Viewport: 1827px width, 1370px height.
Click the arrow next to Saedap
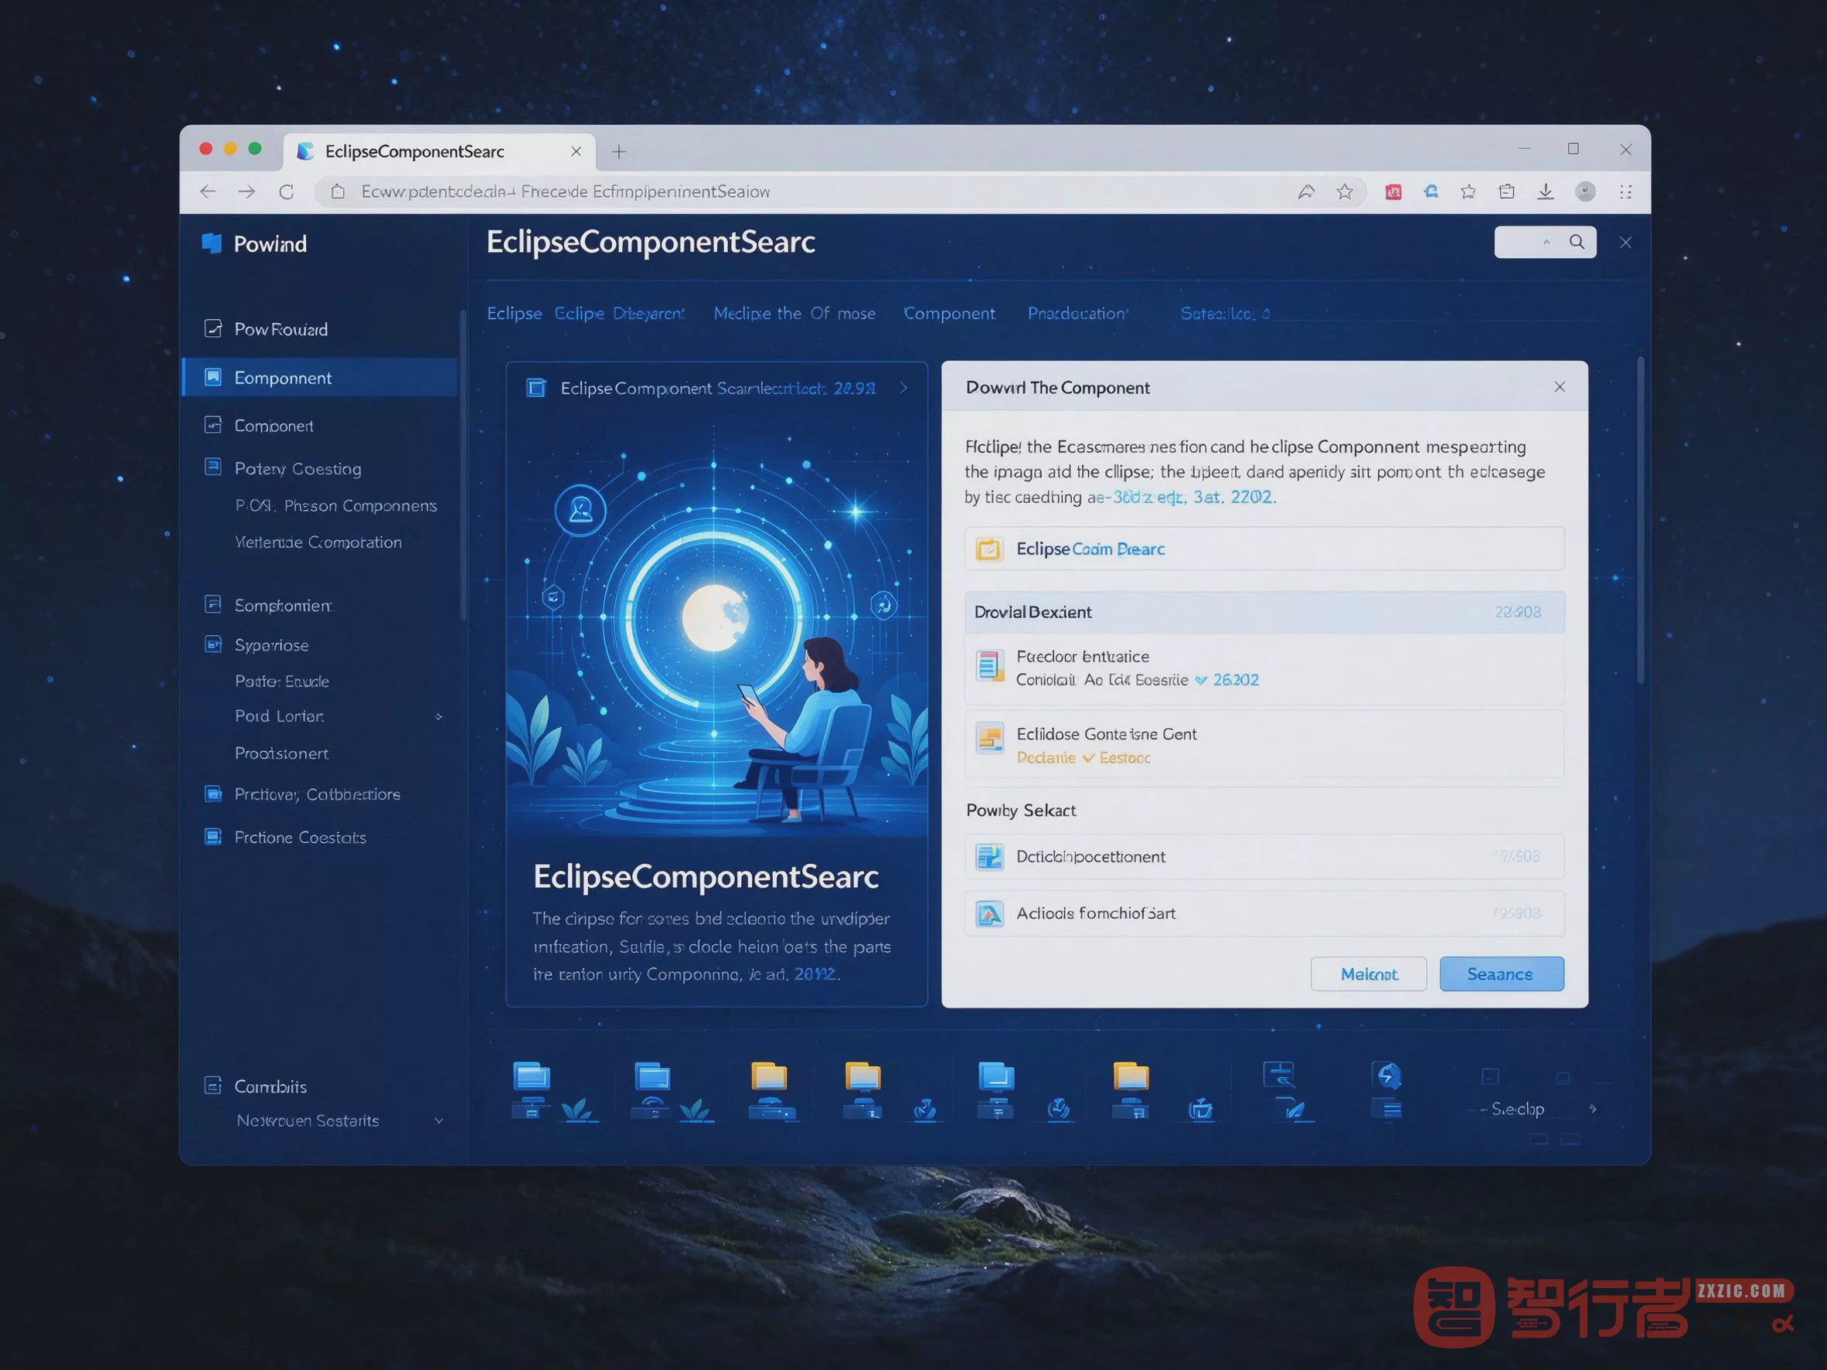click(1592, 1109)
